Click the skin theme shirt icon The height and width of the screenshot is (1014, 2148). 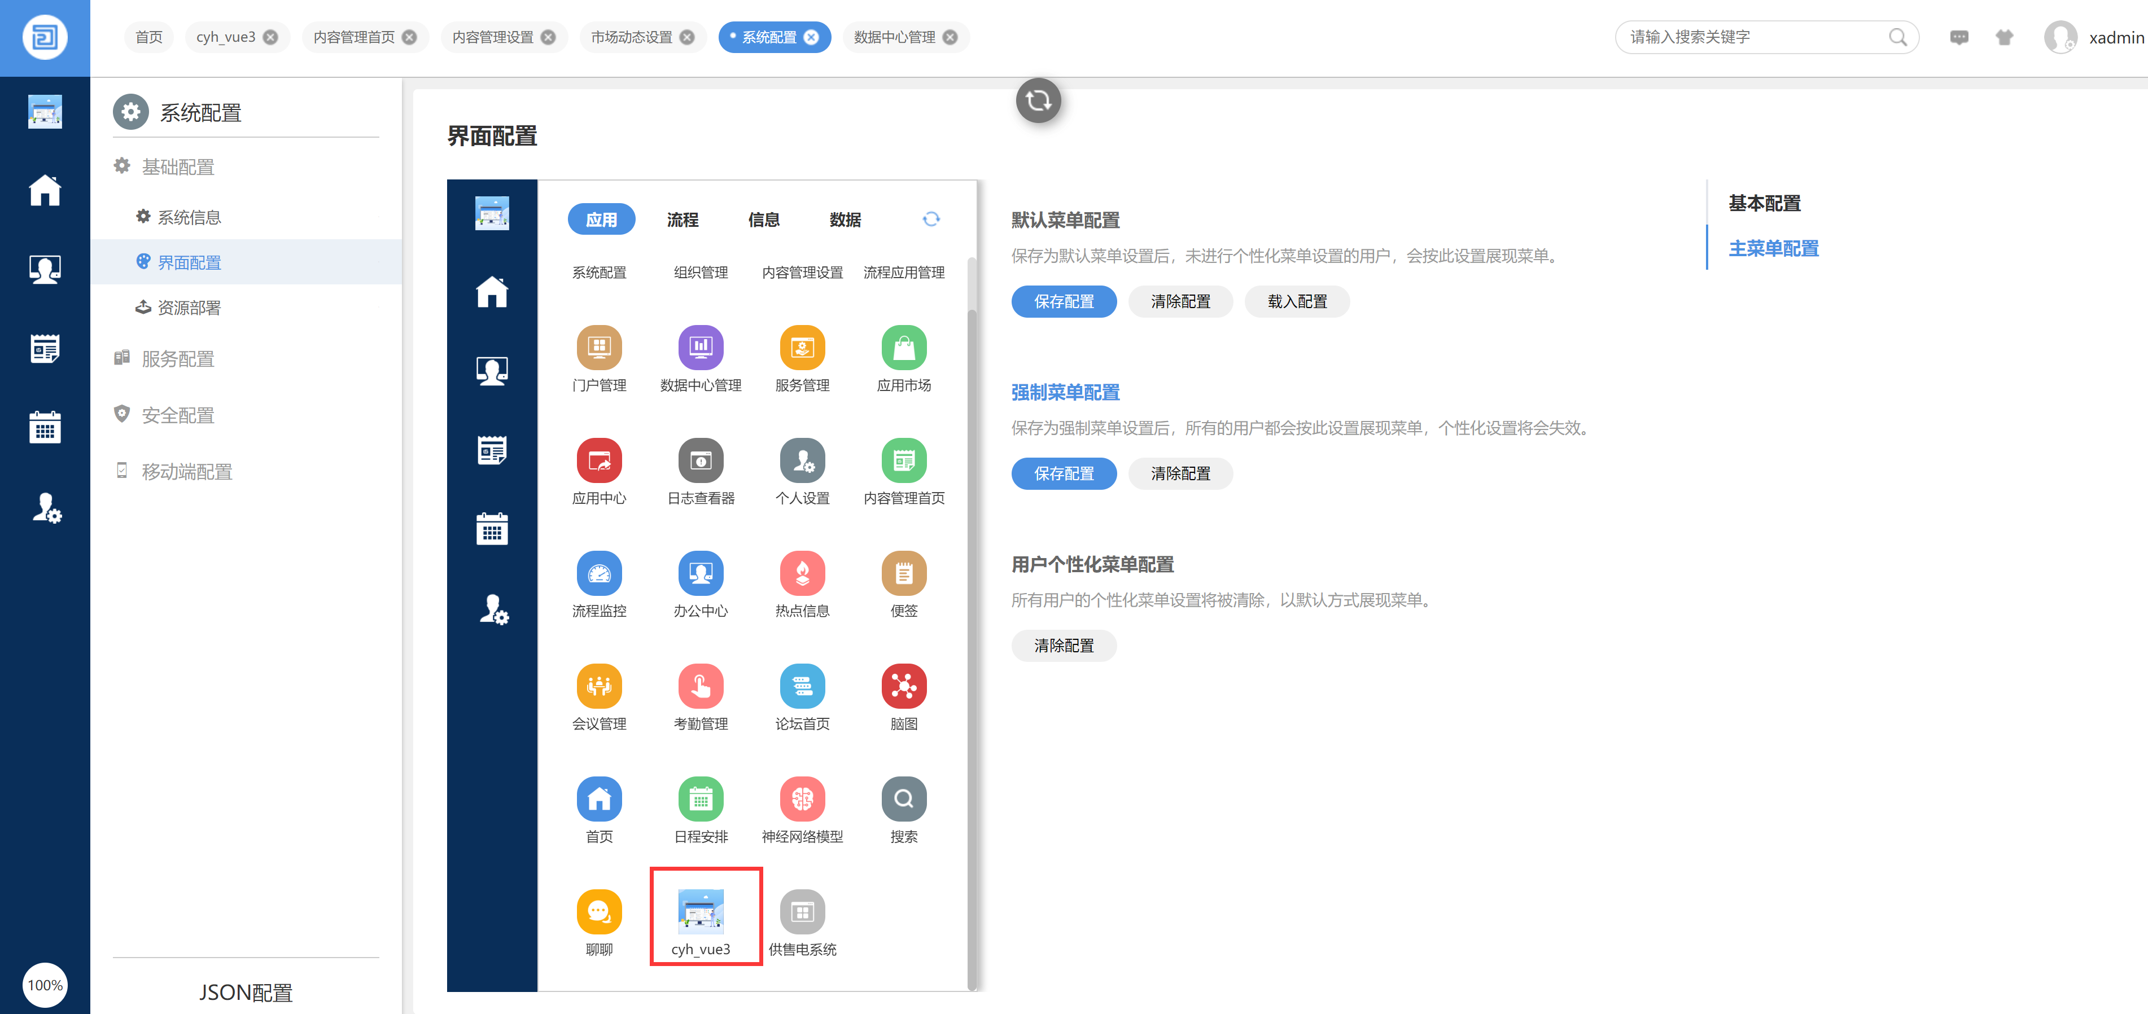pos(2003,37)
